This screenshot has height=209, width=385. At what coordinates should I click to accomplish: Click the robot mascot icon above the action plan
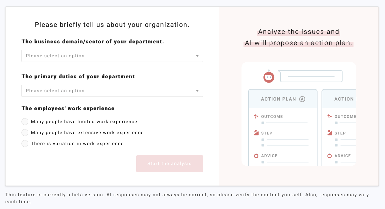269,77
